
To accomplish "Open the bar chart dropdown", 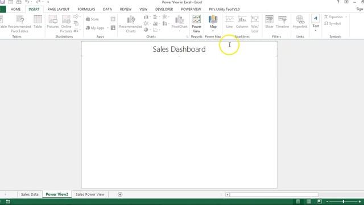I will (x=156, y=17).
